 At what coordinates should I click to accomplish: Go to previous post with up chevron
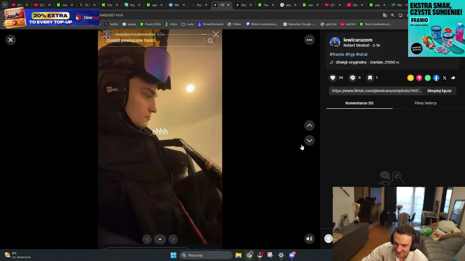tap(309, 125)
